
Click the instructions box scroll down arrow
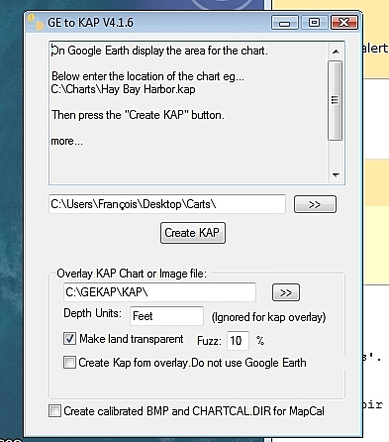click(x=336, y=174)
